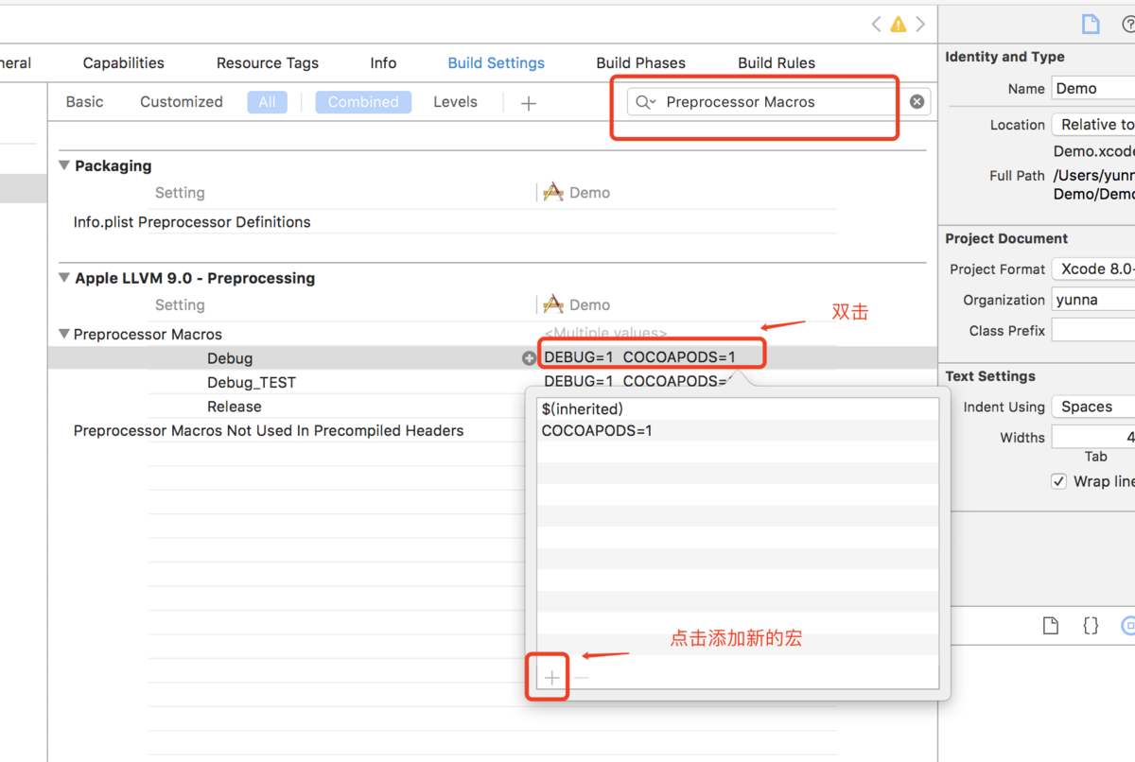The image size is (1135, 762).
Task: Select Info.plist Preprocessor Definitions row
Action: click(x=192, y=222)
